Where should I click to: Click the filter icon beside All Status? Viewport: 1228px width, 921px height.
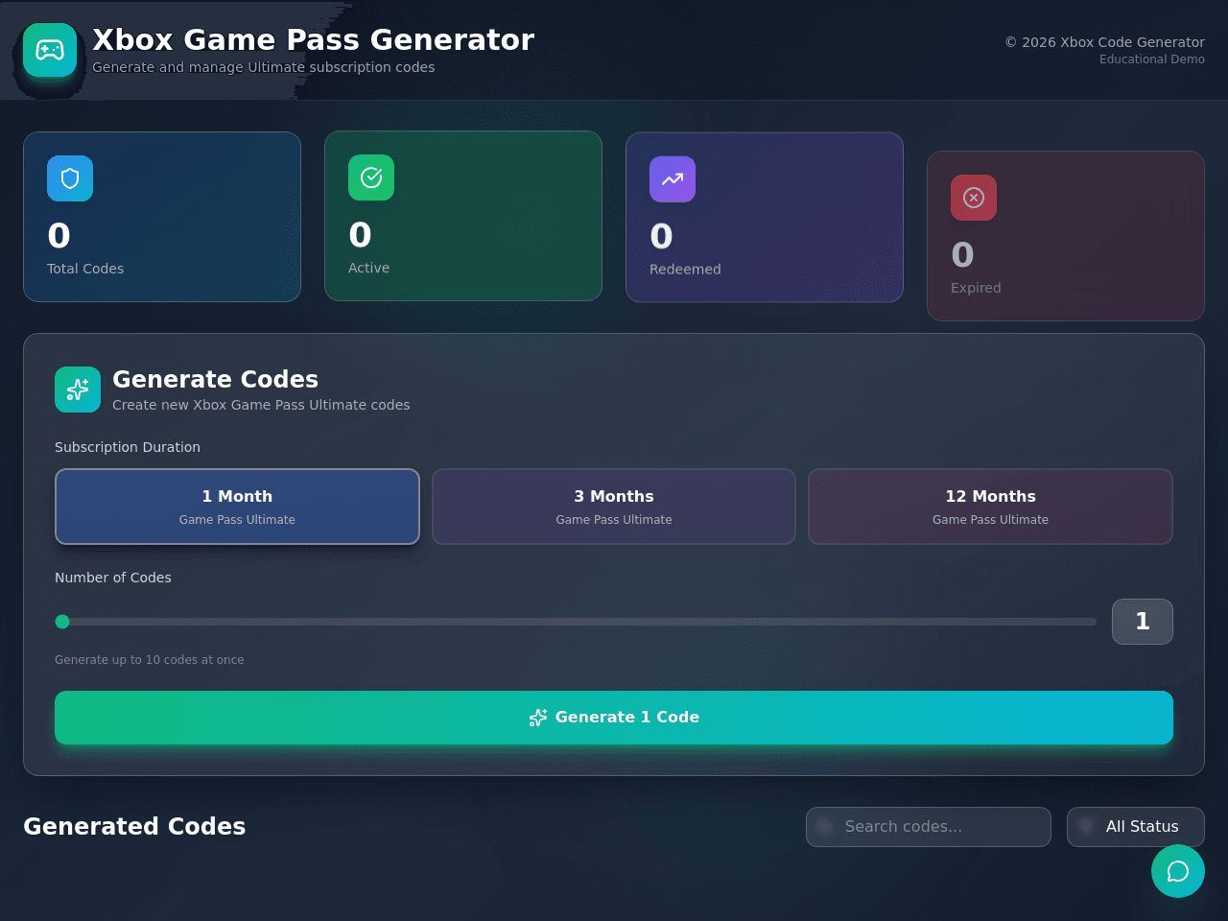tap(1086, 826)
